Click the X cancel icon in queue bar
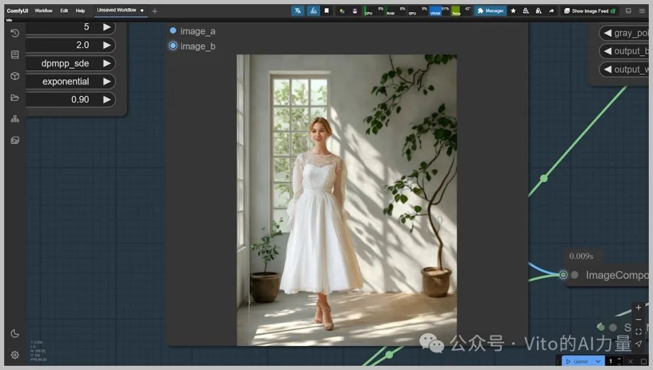The width and height of the screenshot is (653, 370). pyautogui.click(x=631, y=362)
